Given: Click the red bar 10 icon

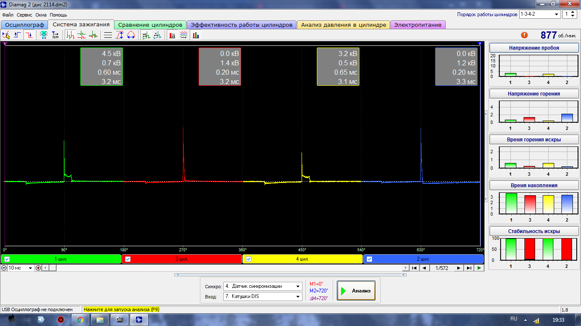Looking at the screenshot, I should pyautogui.click(x=172, y=35).
